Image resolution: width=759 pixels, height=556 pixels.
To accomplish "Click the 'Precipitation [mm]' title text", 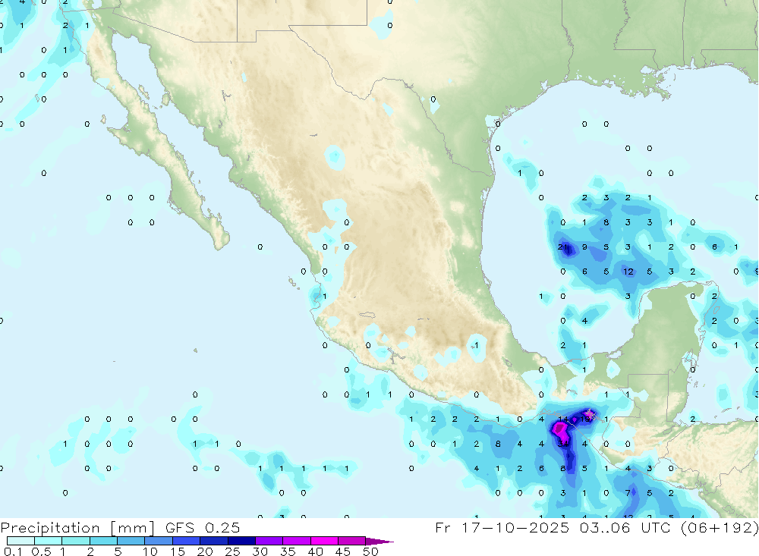I will pyautogui.click(x=77, y=527).
